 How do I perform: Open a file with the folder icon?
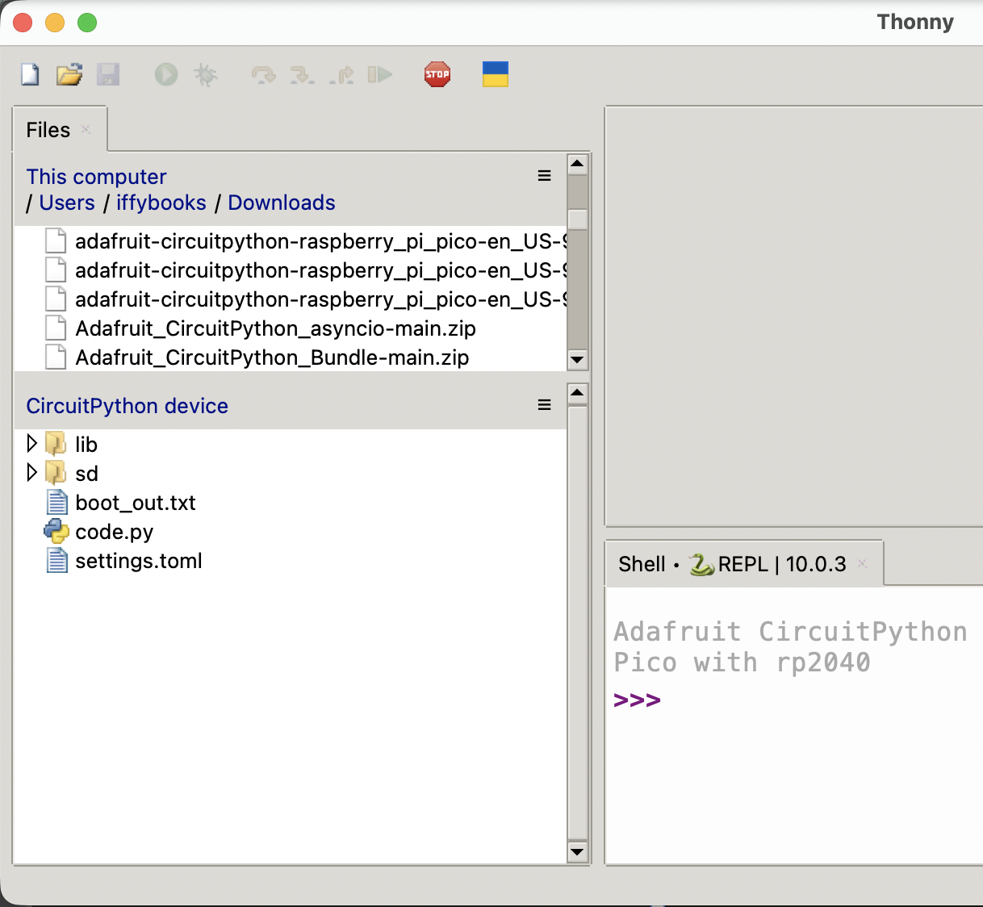tap(69, 75)
